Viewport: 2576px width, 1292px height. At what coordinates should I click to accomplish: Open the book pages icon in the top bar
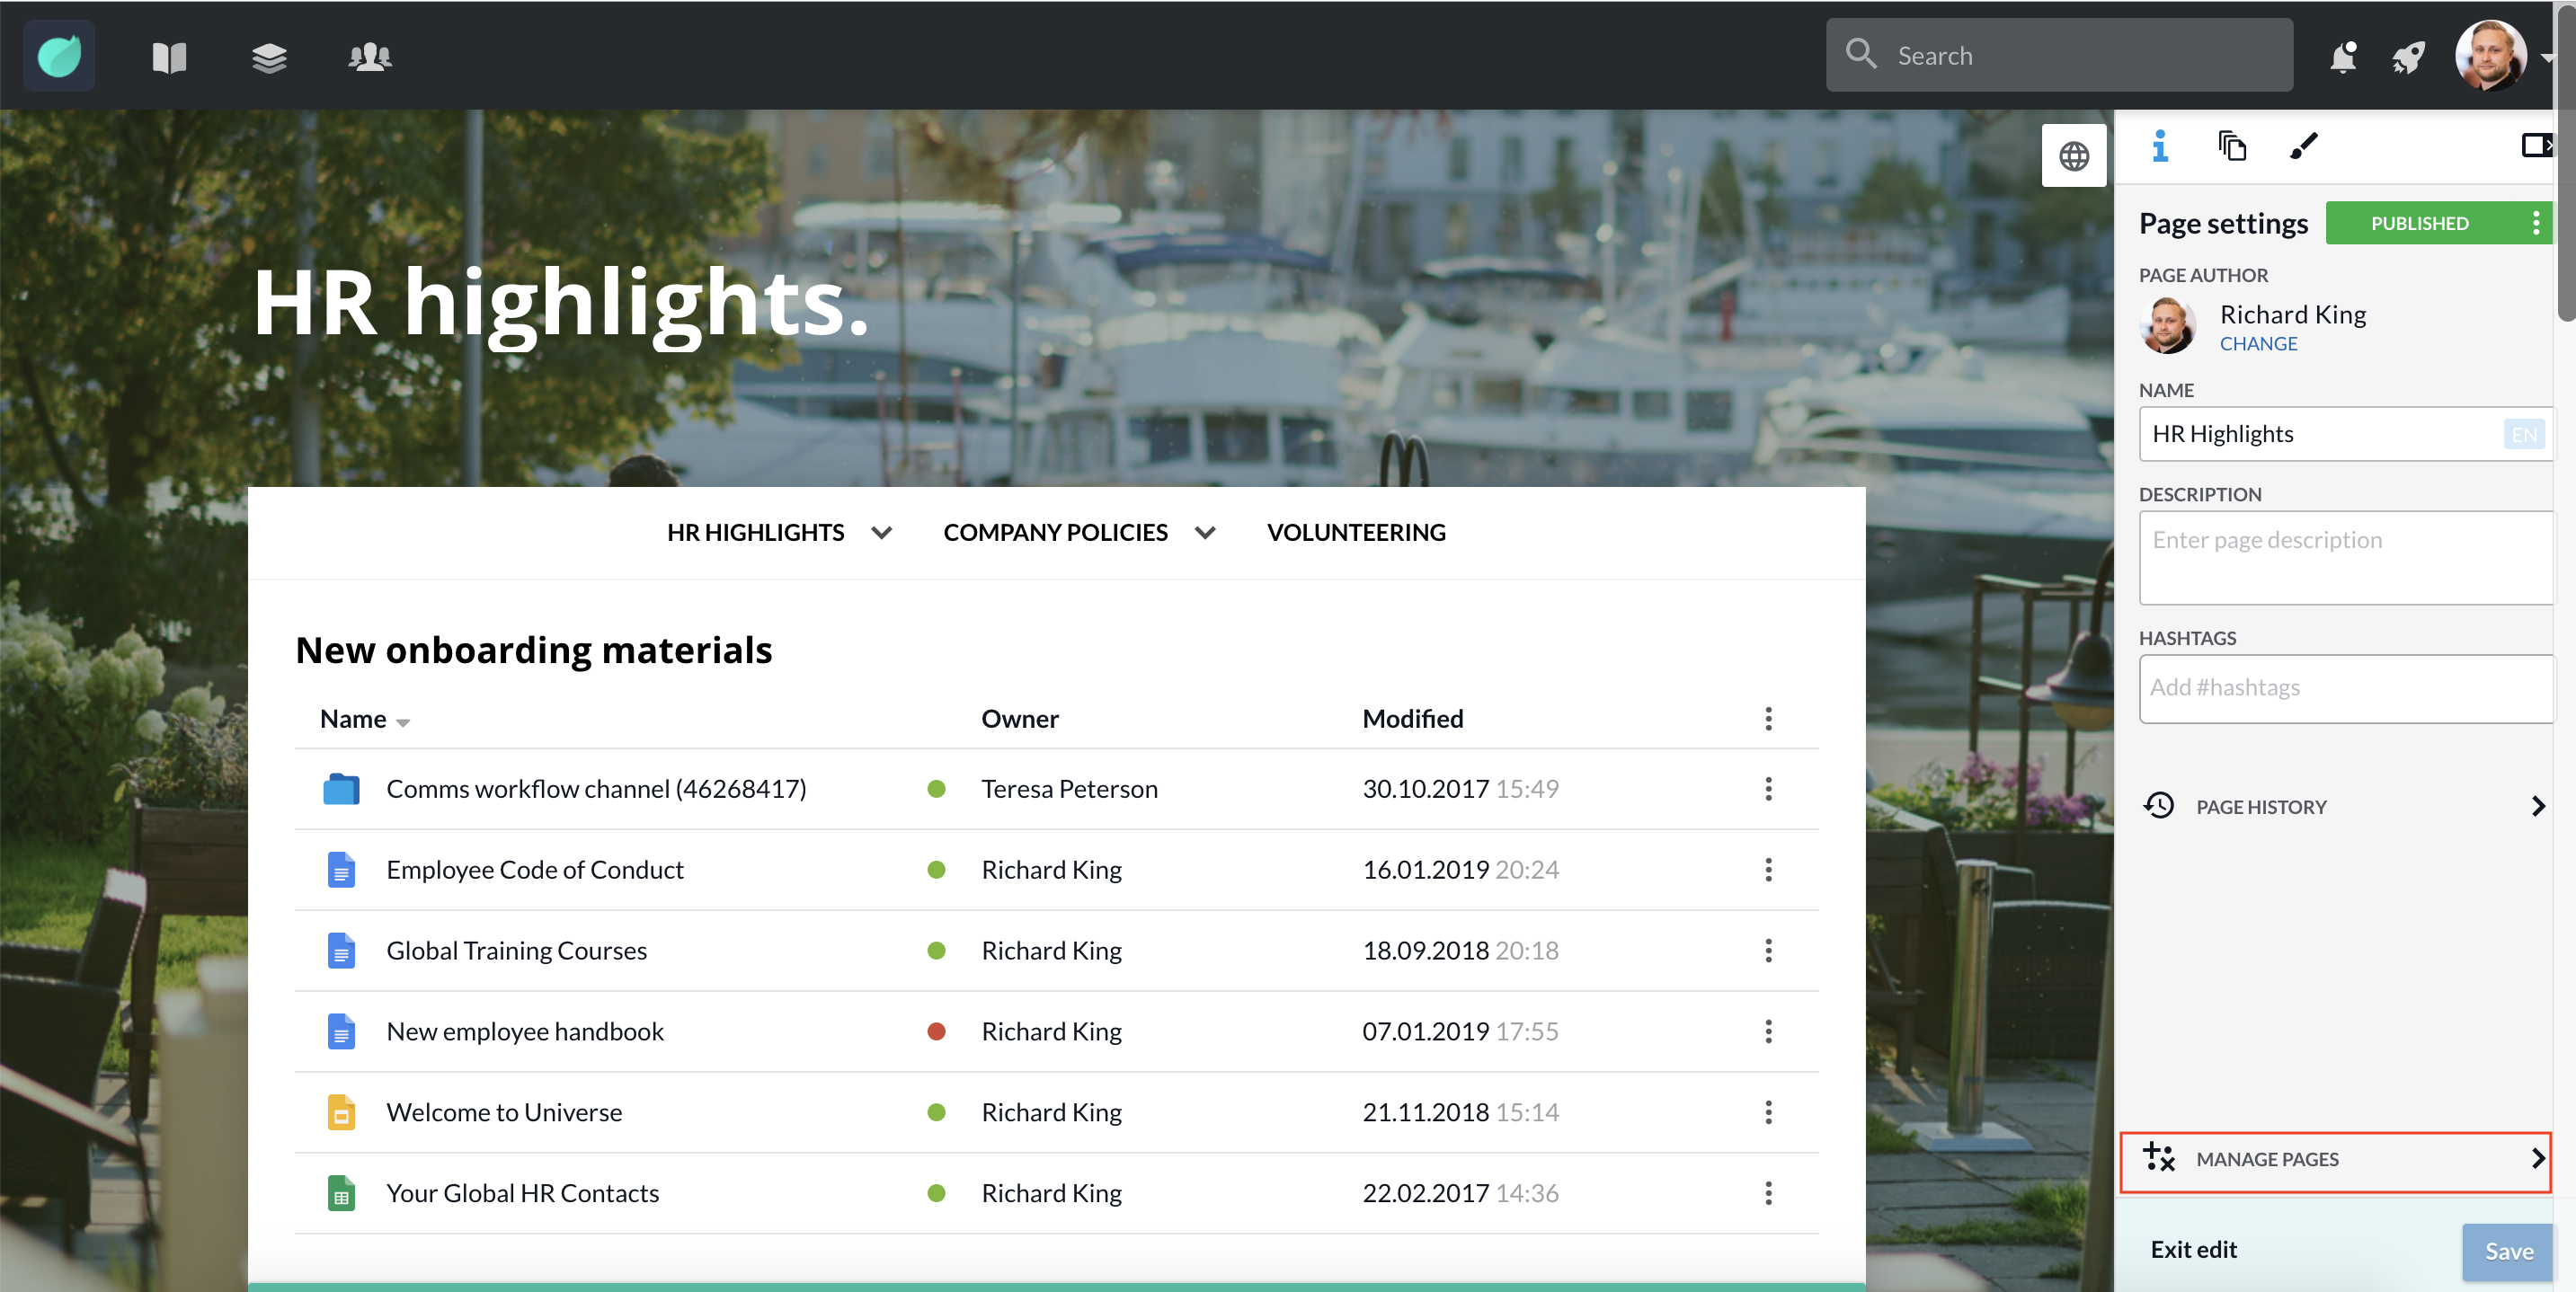169,57
